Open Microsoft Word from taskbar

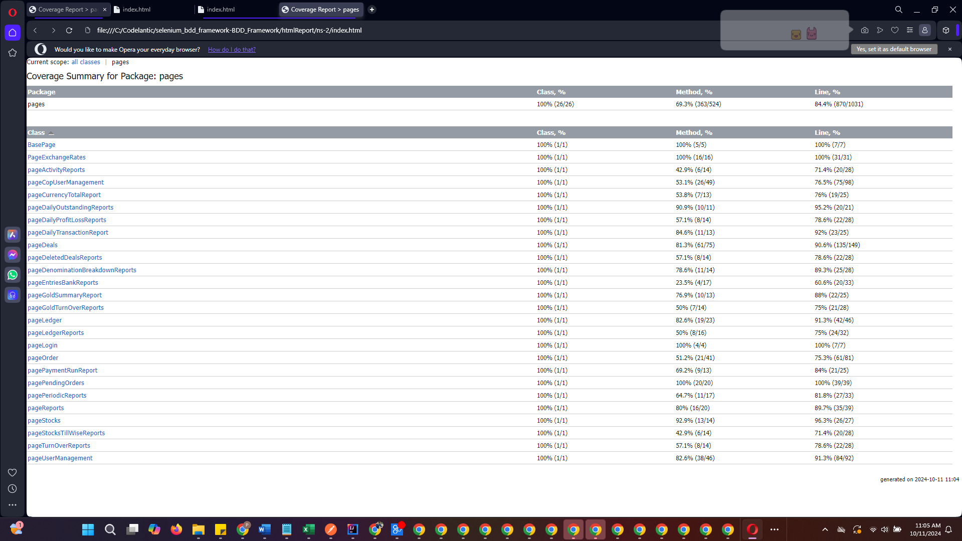265,529
